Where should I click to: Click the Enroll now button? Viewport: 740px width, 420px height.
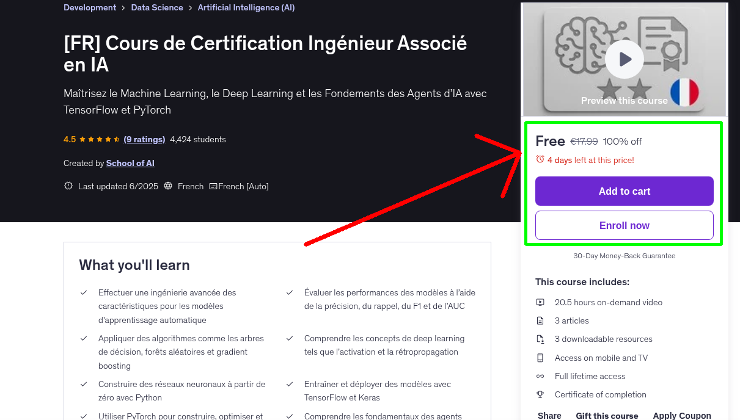(x=624, y=225)
